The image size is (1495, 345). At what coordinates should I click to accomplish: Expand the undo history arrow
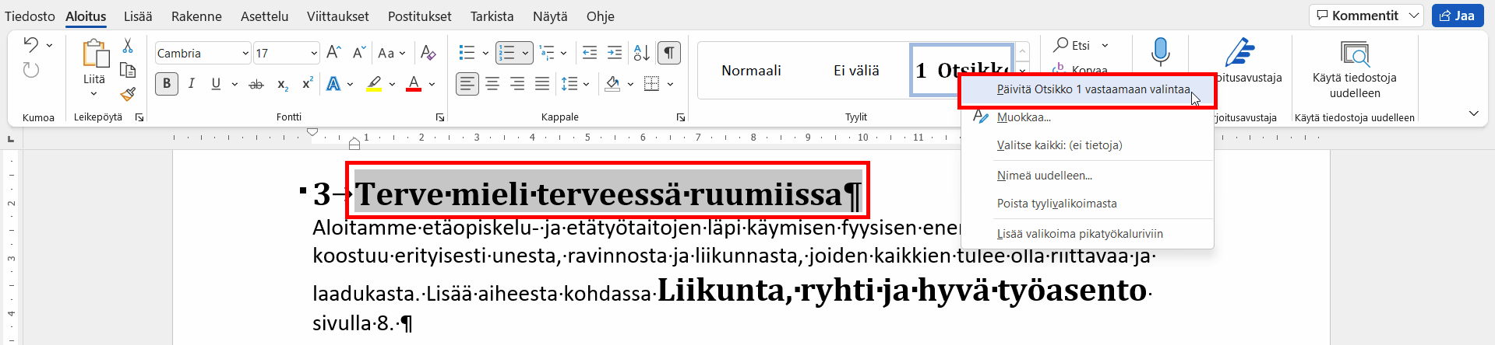pos(49,46)
